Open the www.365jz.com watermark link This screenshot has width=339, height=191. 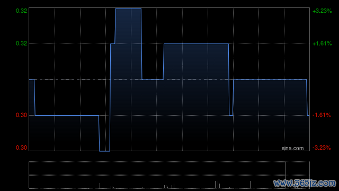[x=305, y=183]
